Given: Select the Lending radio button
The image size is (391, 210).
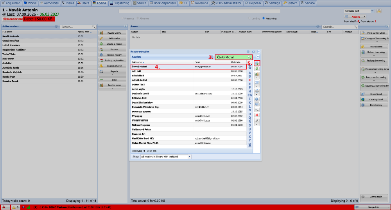Looking at the screenshot, I should coord(249,18).
